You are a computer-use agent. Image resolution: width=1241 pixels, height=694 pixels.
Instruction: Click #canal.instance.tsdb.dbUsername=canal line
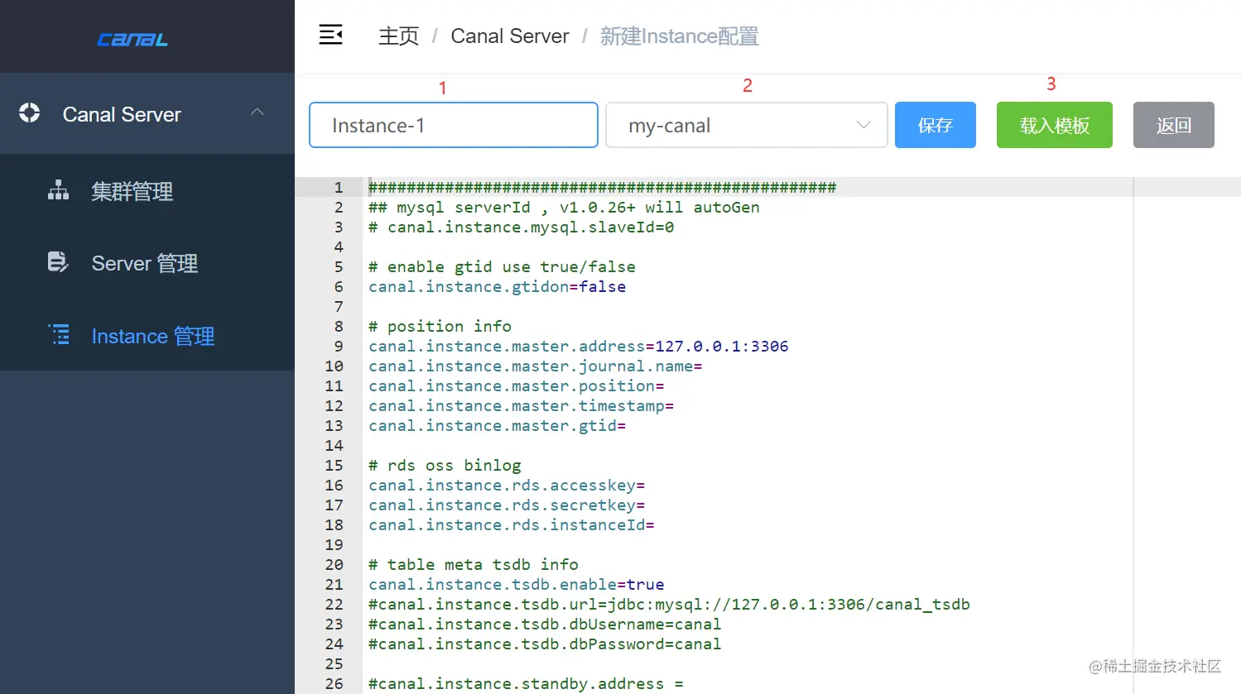545,624
